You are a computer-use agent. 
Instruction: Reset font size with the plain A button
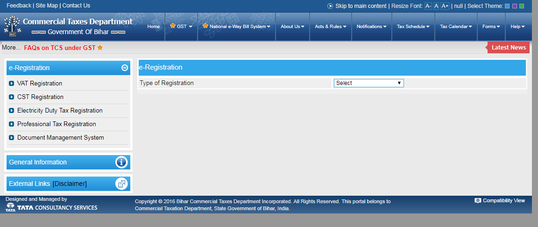click(x=436, y=6)
